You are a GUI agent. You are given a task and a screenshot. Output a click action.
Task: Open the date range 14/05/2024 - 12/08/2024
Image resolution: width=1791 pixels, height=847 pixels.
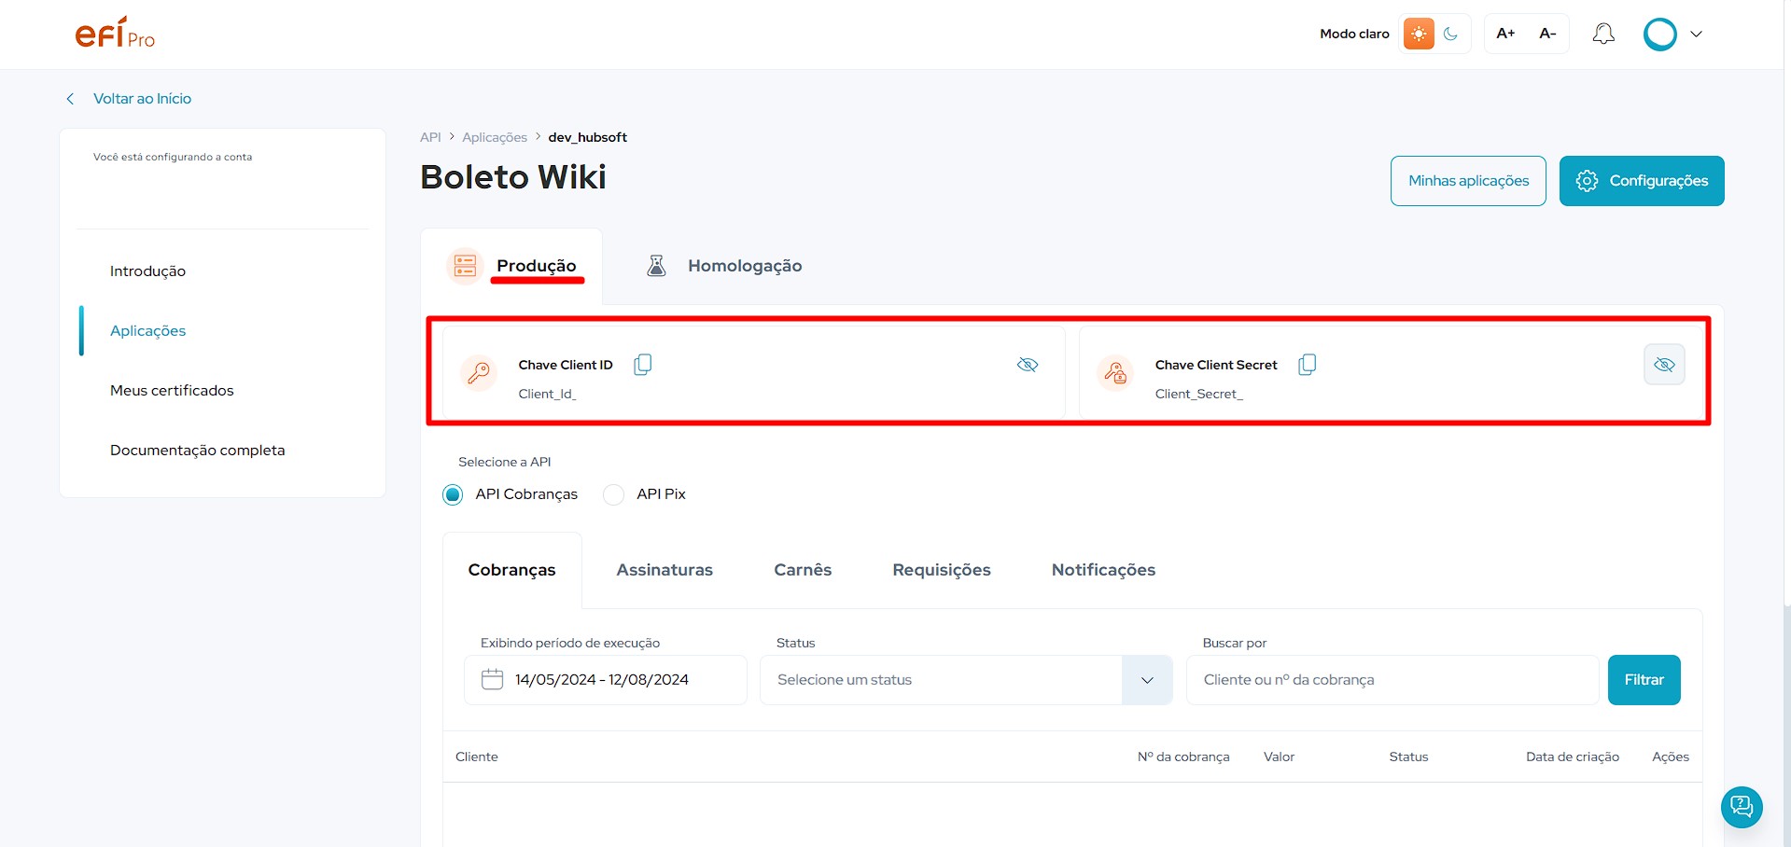tap(606, 680)
